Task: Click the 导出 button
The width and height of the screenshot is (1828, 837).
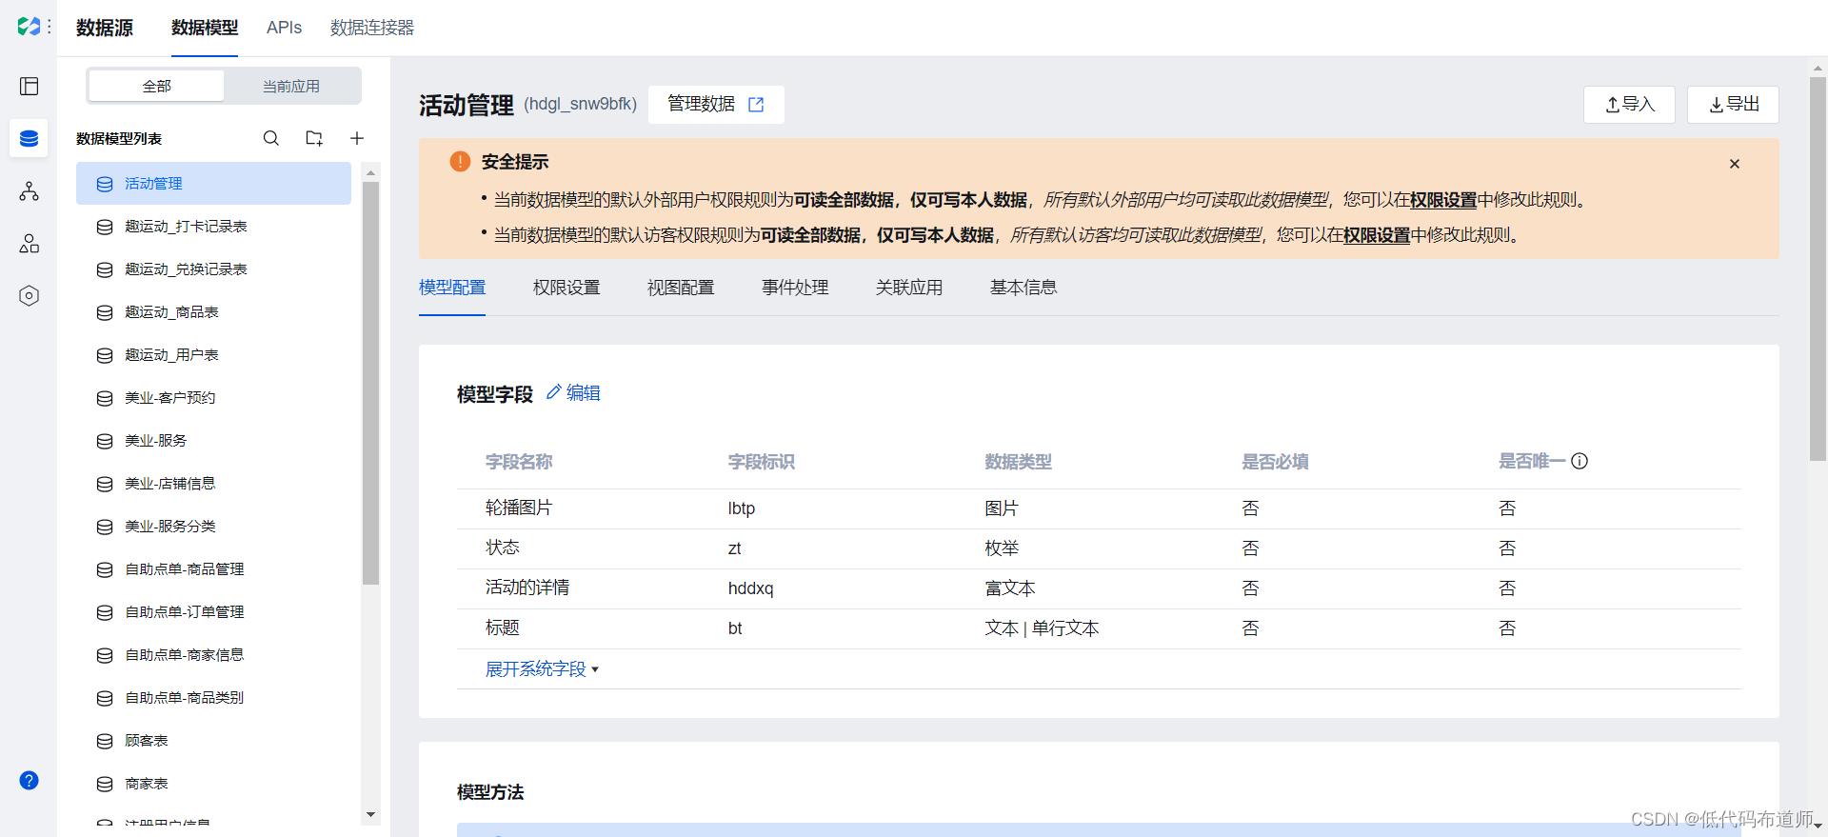Action: (1733, 105)
